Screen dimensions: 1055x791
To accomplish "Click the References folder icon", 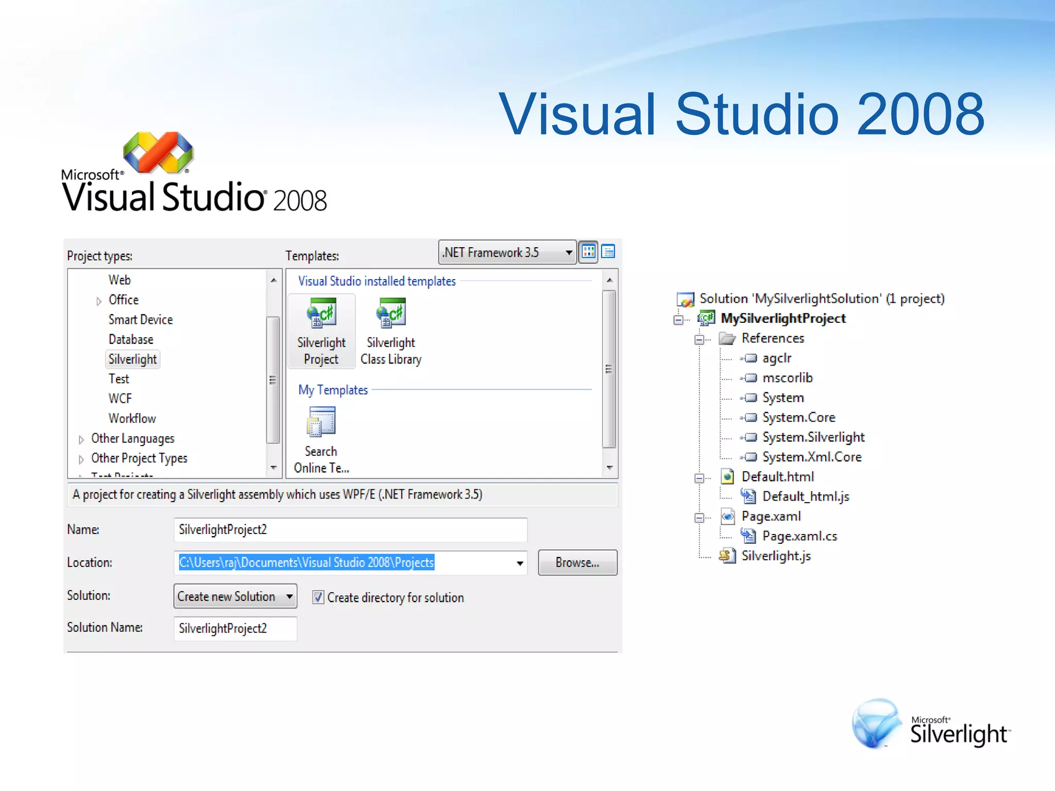I will tap(727, 338).
